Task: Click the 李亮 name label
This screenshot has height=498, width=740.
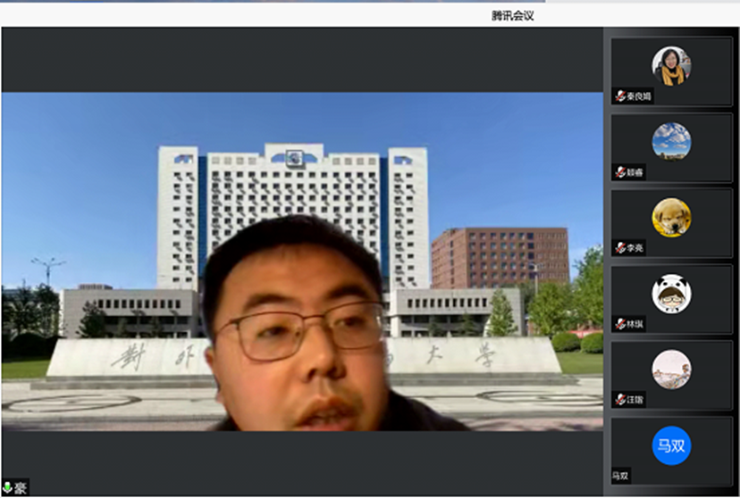Action: tap(635, 248)
